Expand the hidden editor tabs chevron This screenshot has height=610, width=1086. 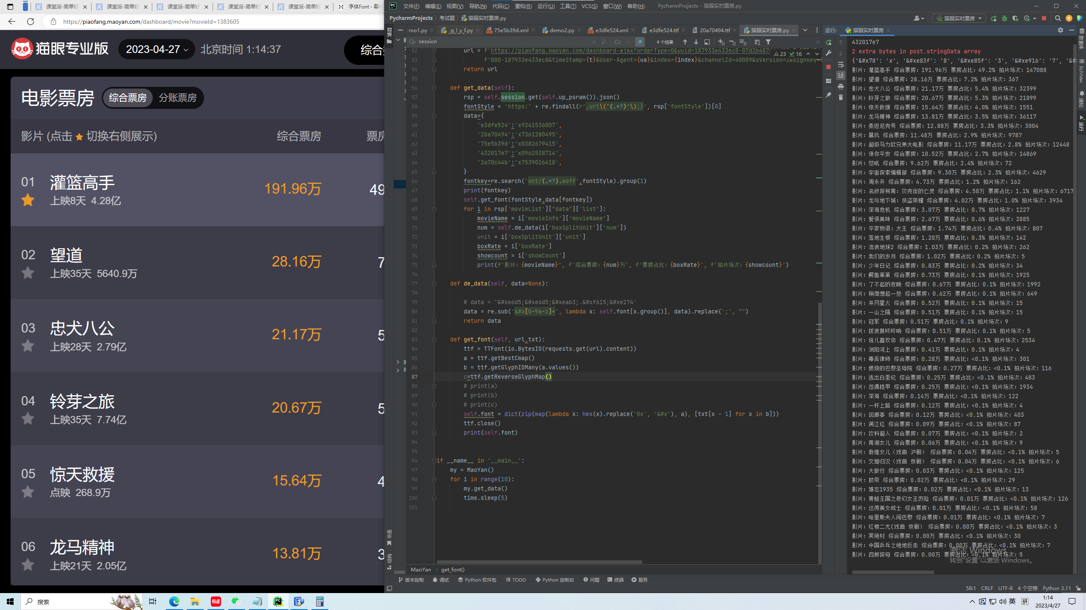tap(805, 30)
